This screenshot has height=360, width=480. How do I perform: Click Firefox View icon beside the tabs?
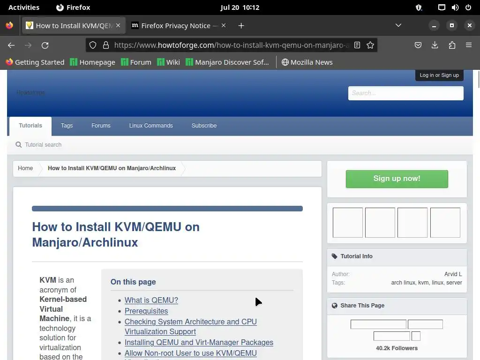coord(9,25)
